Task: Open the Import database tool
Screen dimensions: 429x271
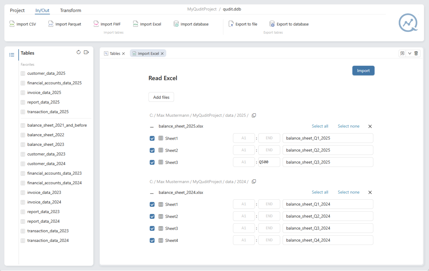Action: click(x=191, y=24)
